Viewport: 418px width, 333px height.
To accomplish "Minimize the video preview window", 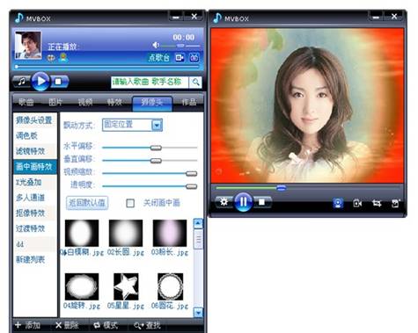I will click(376, 17).
